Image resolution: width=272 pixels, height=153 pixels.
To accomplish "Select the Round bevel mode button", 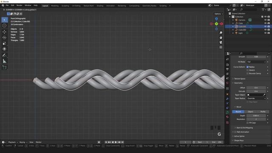I will [x=238, y=112].
